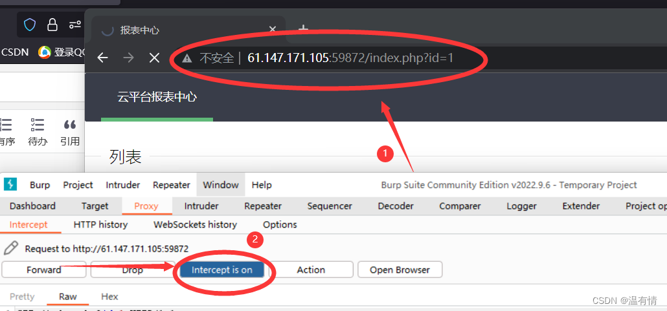Click the 登录QQ bookmark icon
667x311 pixels.
pos(44,52)
